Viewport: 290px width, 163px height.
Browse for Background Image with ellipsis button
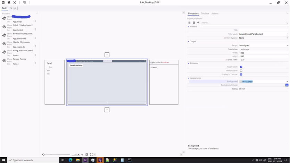pos(287,85)
